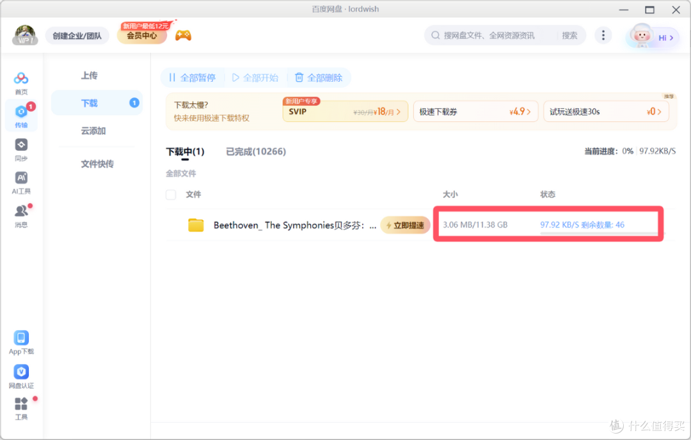Switch to the 已完成(10266) tab

tap(256, 152)
